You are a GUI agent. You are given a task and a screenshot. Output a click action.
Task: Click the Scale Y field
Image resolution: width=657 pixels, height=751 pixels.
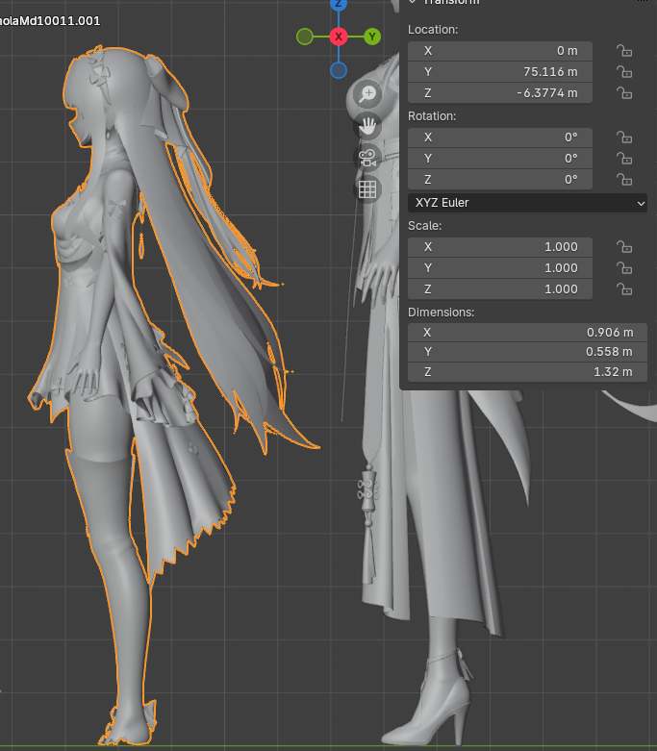click(x=500, y=268)
